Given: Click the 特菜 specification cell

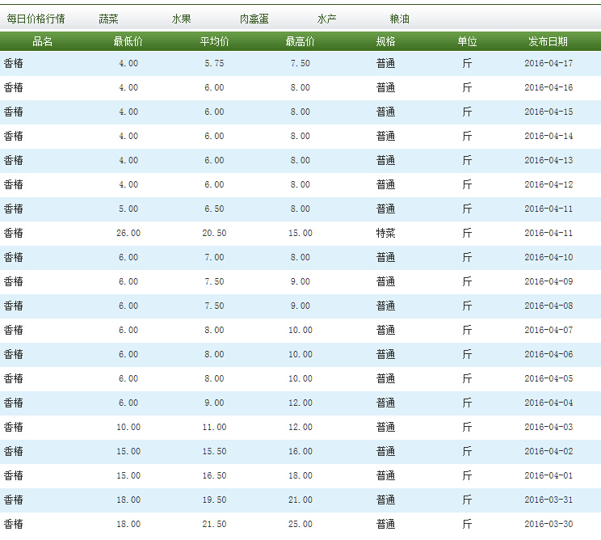Looking at the screenshot, I should click(385, 233).
